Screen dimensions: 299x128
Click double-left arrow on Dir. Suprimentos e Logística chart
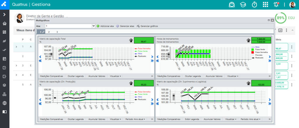tap(157, 104)
